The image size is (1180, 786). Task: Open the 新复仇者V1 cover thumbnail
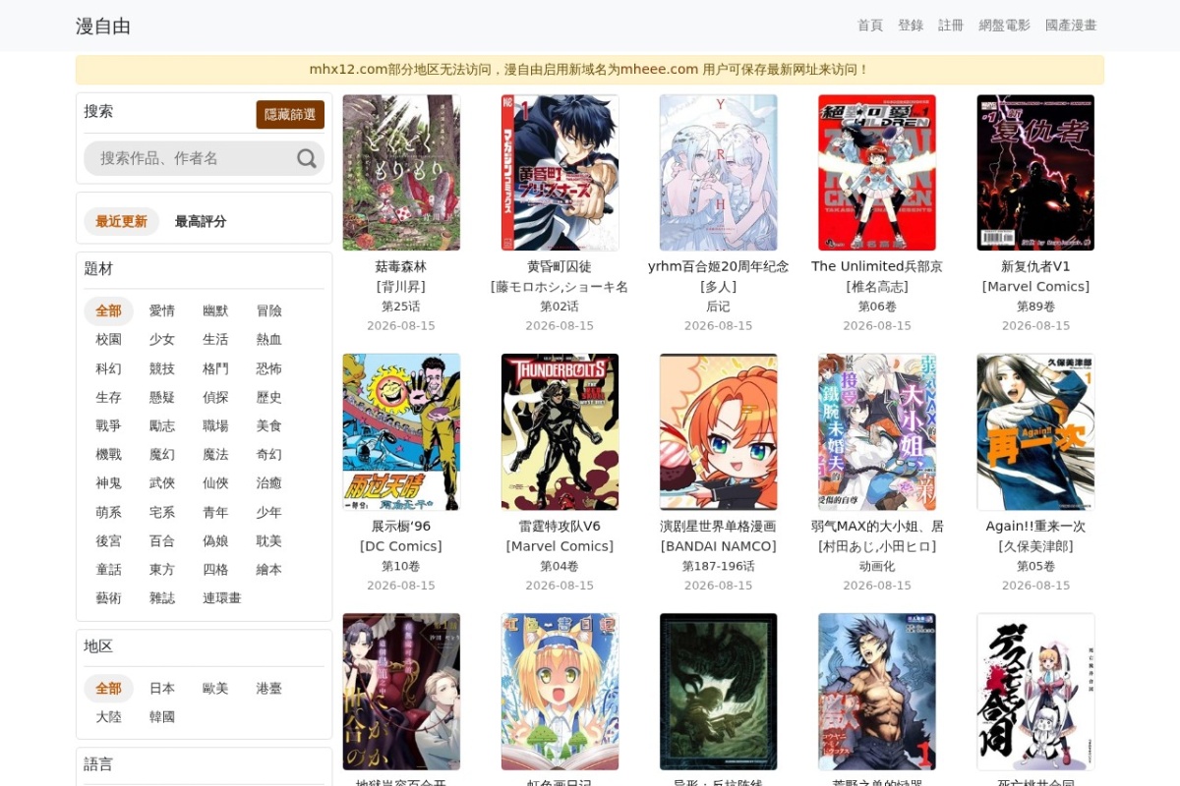click(x=1035, y=172)
